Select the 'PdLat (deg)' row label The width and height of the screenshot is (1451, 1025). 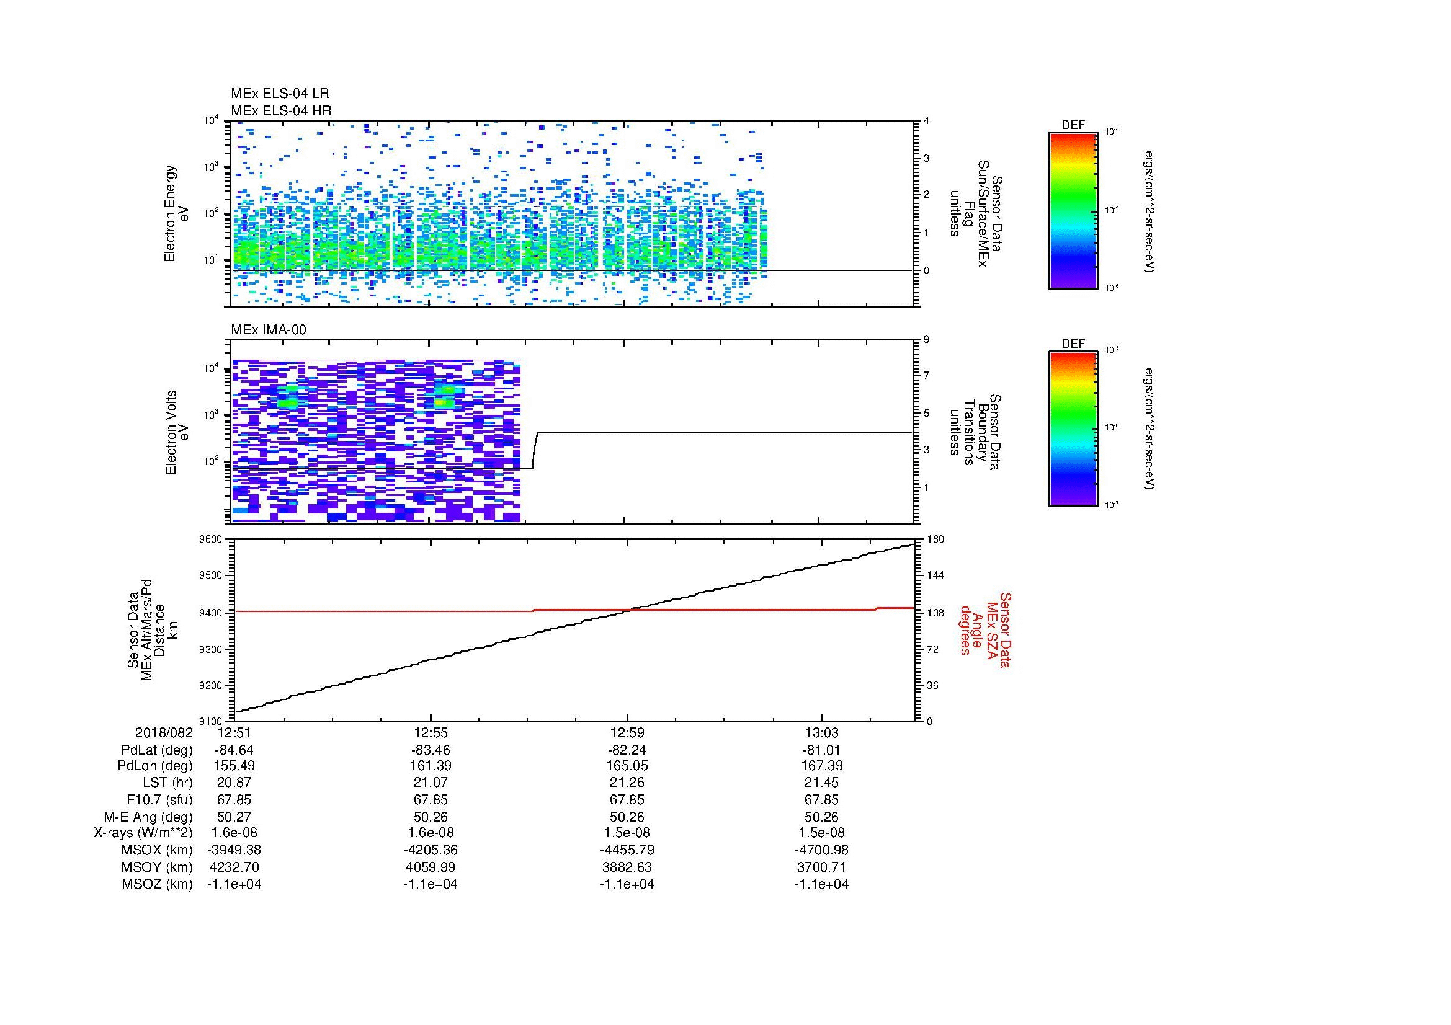(x=157, y=750)
